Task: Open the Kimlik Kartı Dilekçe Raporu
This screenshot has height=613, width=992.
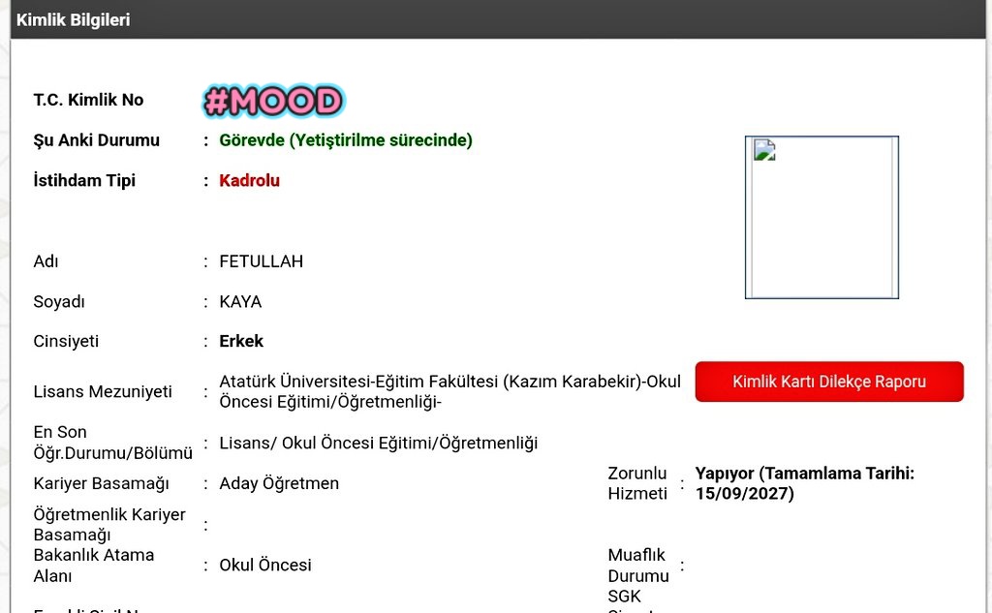Action: 828,381
